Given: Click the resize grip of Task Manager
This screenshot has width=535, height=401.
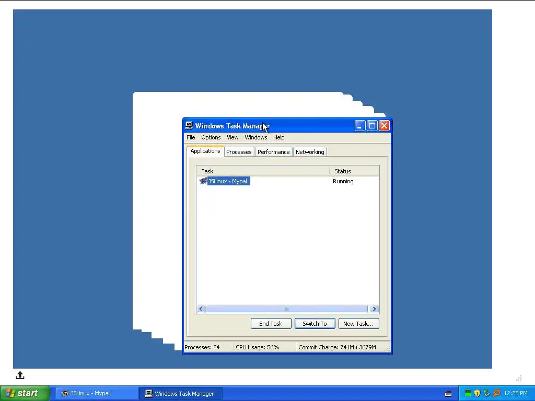Looking at the screenshot, I should click(x=387, y=349).
